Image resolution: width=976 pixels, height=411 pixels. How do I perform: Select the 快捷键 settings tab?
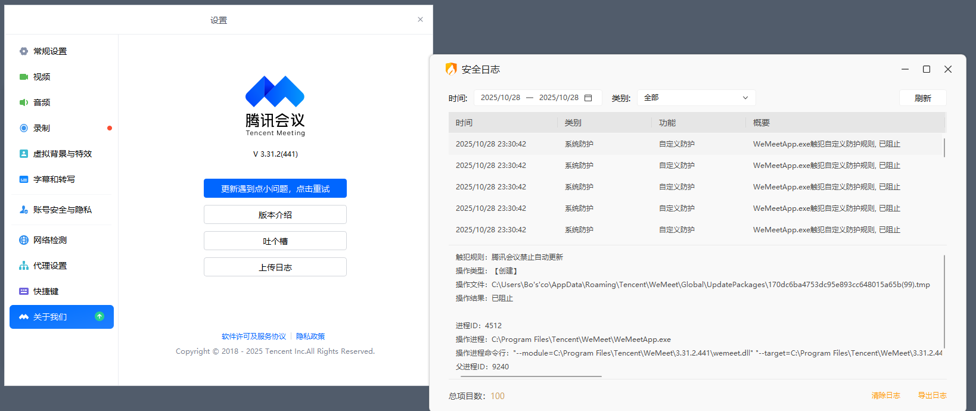coord(46,291)
